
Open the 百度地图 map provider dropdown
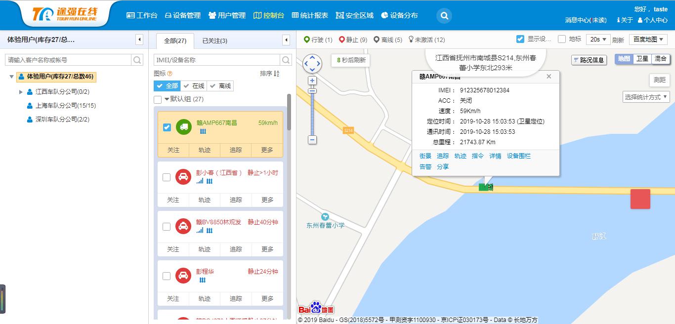click(x=648, y=40)
